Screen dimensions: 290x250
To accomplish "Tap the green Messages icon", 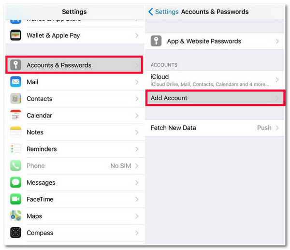I will [x=15, y=182].
